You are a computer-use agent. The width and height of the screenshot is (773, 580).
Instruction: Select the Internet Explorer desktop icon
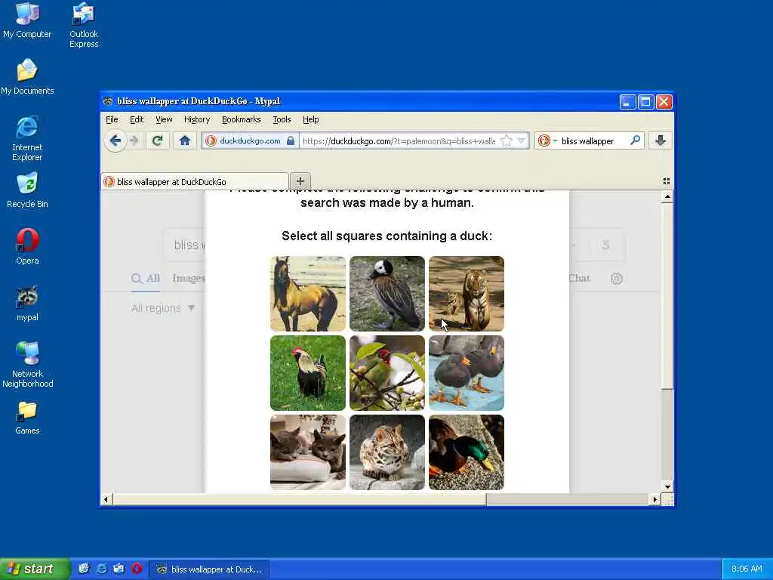pyautogui.click(x=27, y=139)
